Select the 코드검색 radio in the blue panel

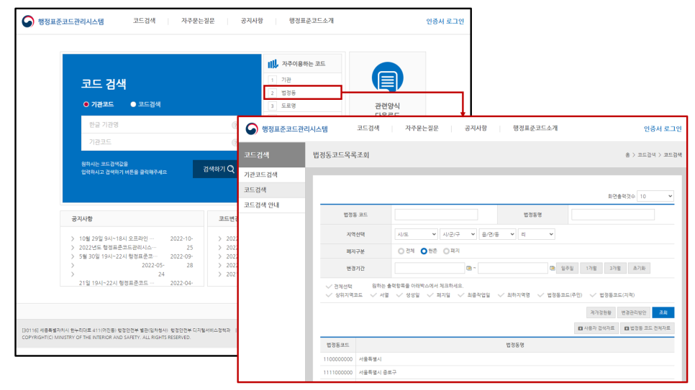coord(133,104)
